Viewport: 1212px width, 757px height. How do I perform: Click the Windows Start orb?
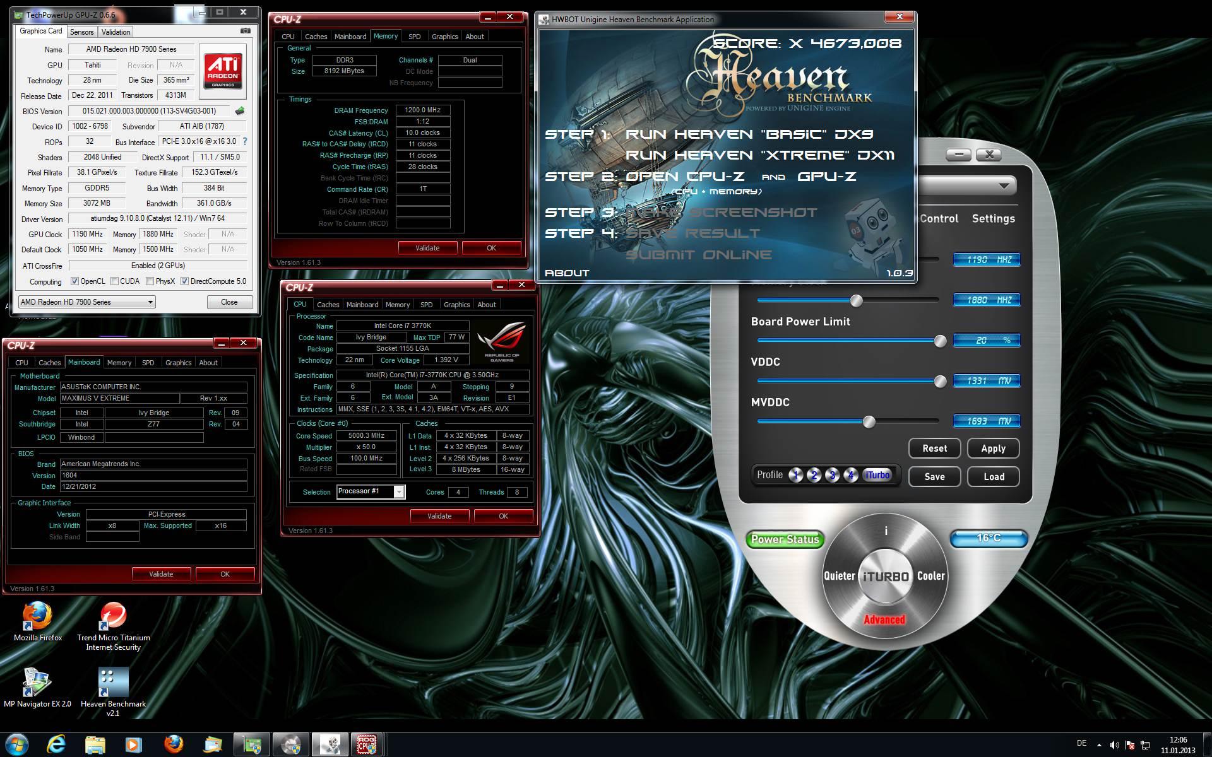[17, 745]
